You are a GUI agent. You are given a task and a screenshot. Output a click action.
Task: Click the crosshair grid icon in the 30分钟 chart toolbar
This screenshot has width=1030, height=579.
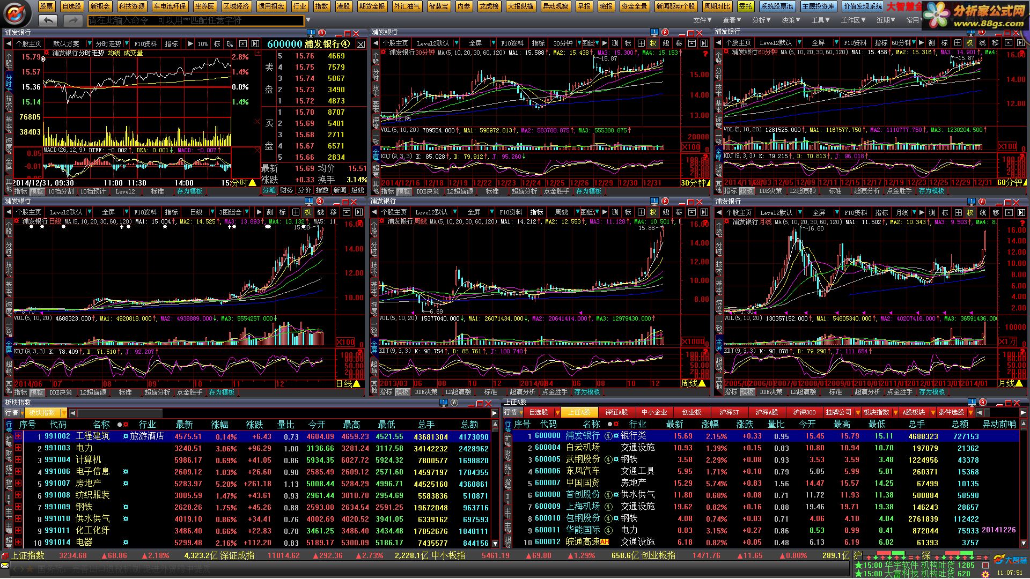coord(641,43)
